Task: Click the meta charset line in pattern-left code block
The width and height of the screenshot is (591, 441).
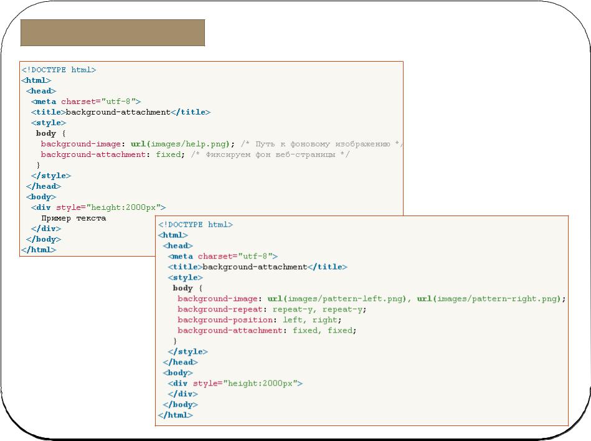Action: [223, 256]
